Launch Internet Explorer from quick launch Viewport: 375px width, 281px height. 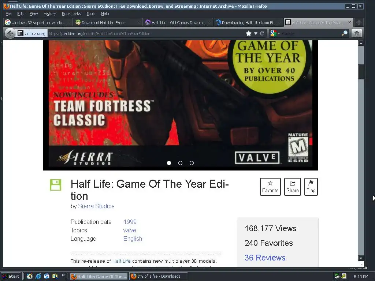tap(38, 276)
